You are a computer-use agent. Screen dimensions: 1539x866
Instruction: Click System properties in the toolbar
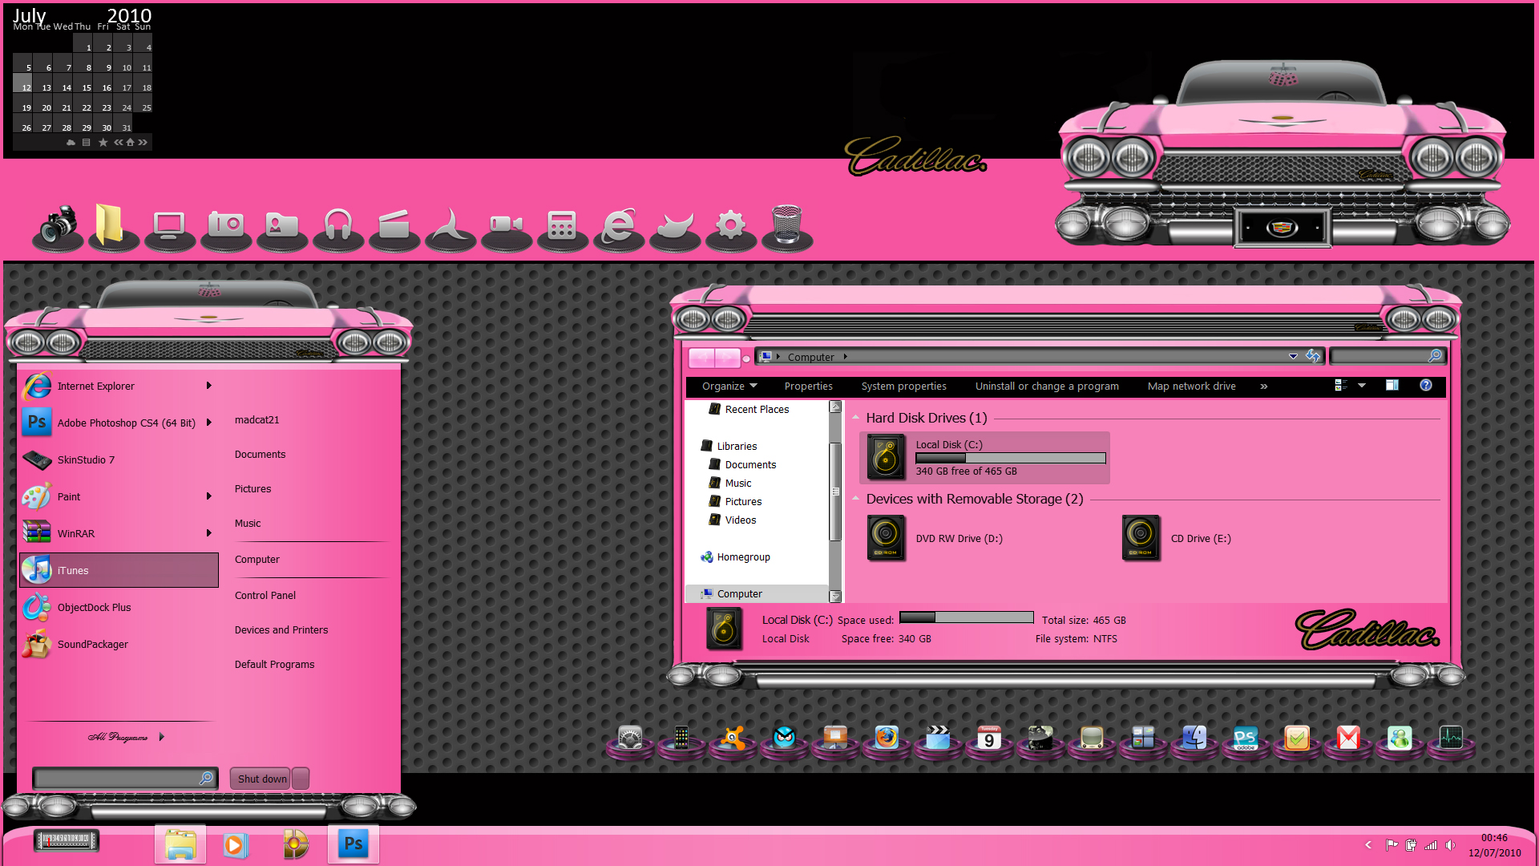903,386
